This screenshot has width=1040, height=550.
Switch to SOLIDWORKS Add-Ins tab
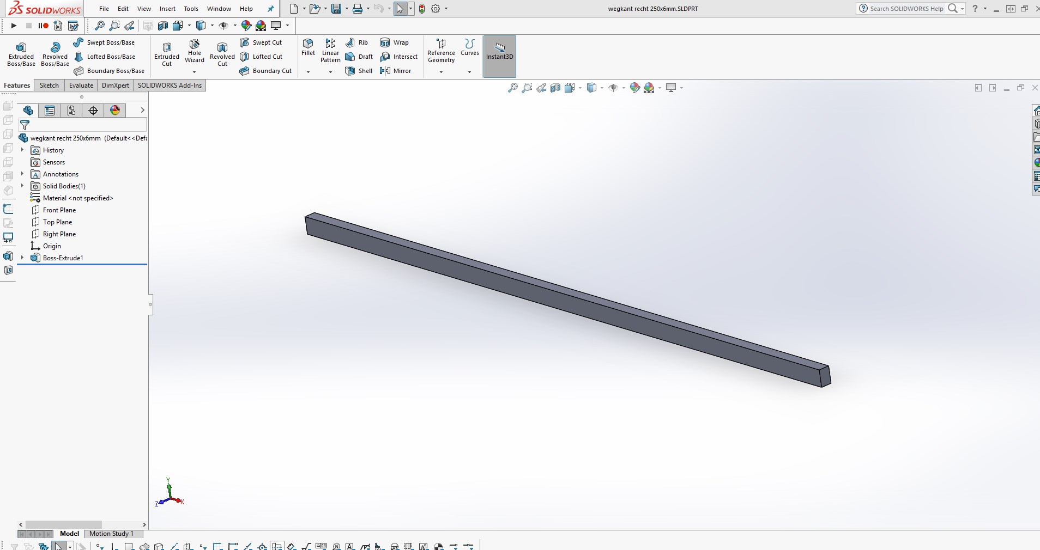(170, 85)
